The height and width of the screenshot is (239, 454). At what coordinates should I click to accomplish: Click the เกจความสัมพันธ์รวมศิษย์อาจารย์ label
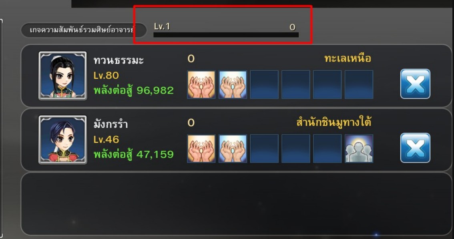click(84, 30)
